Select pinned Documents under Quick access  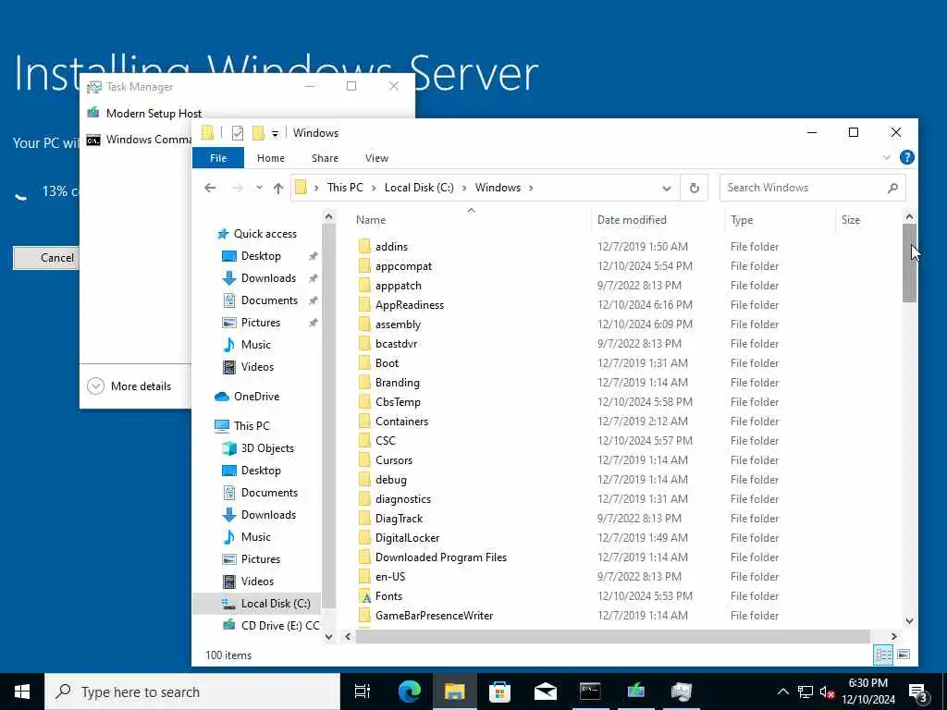pos(269,300)
